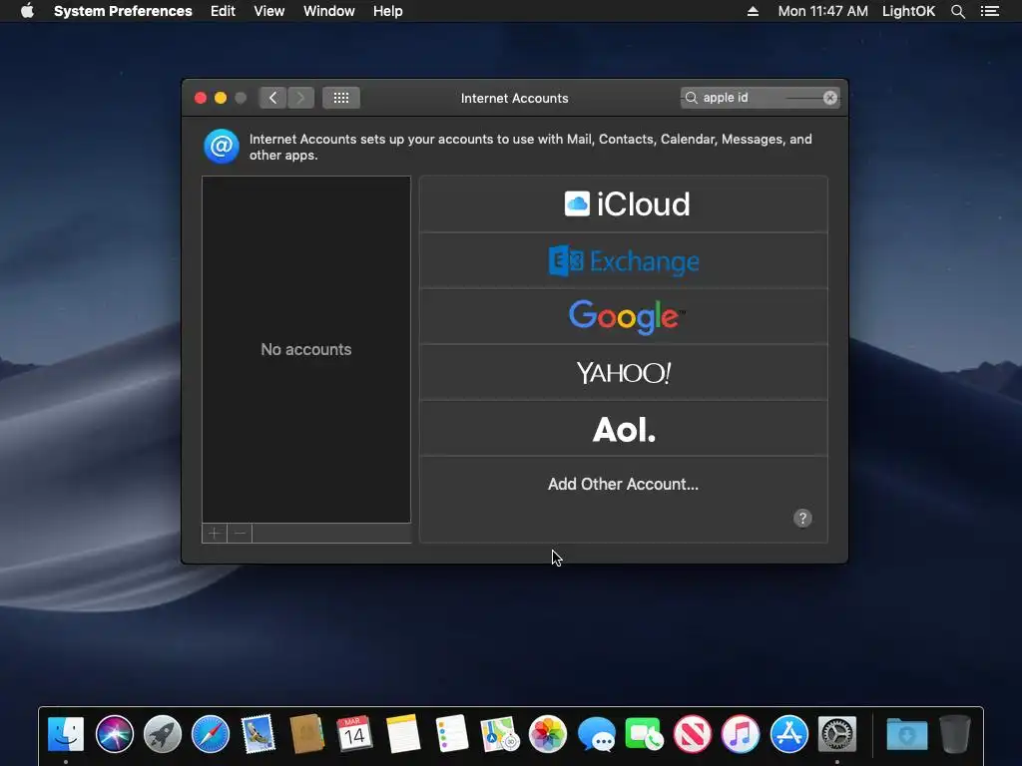Open Maps icon in Dock
The height and width of the screenshot is (766, 1022).
pos(499,734)
